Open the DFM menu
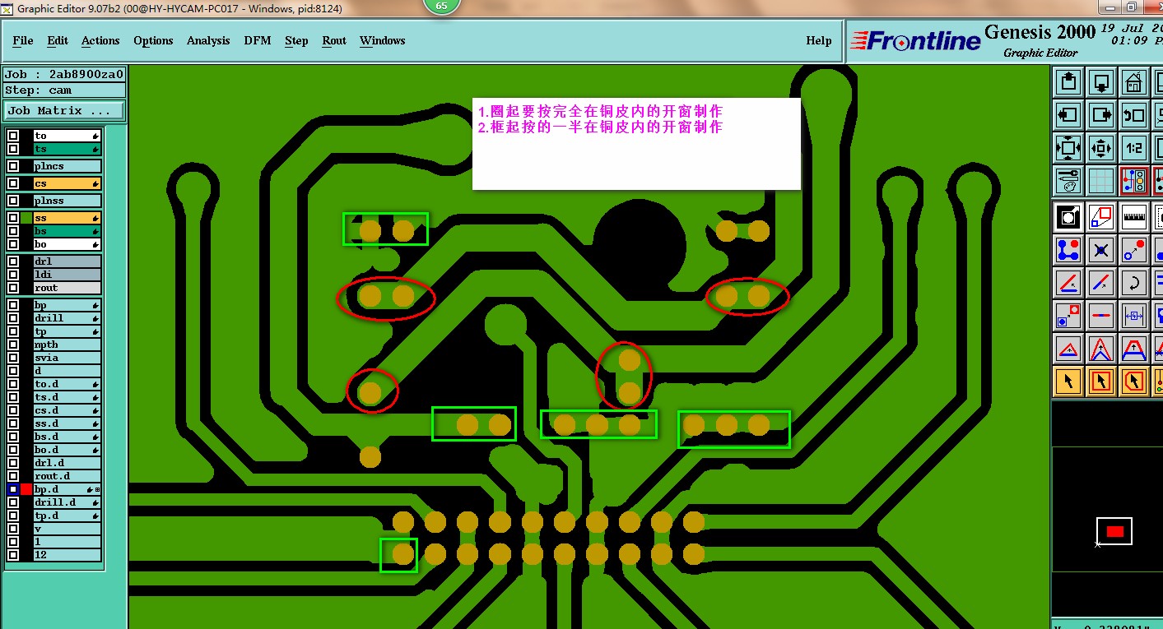1163x629 pixels. (x=257, y=40)
